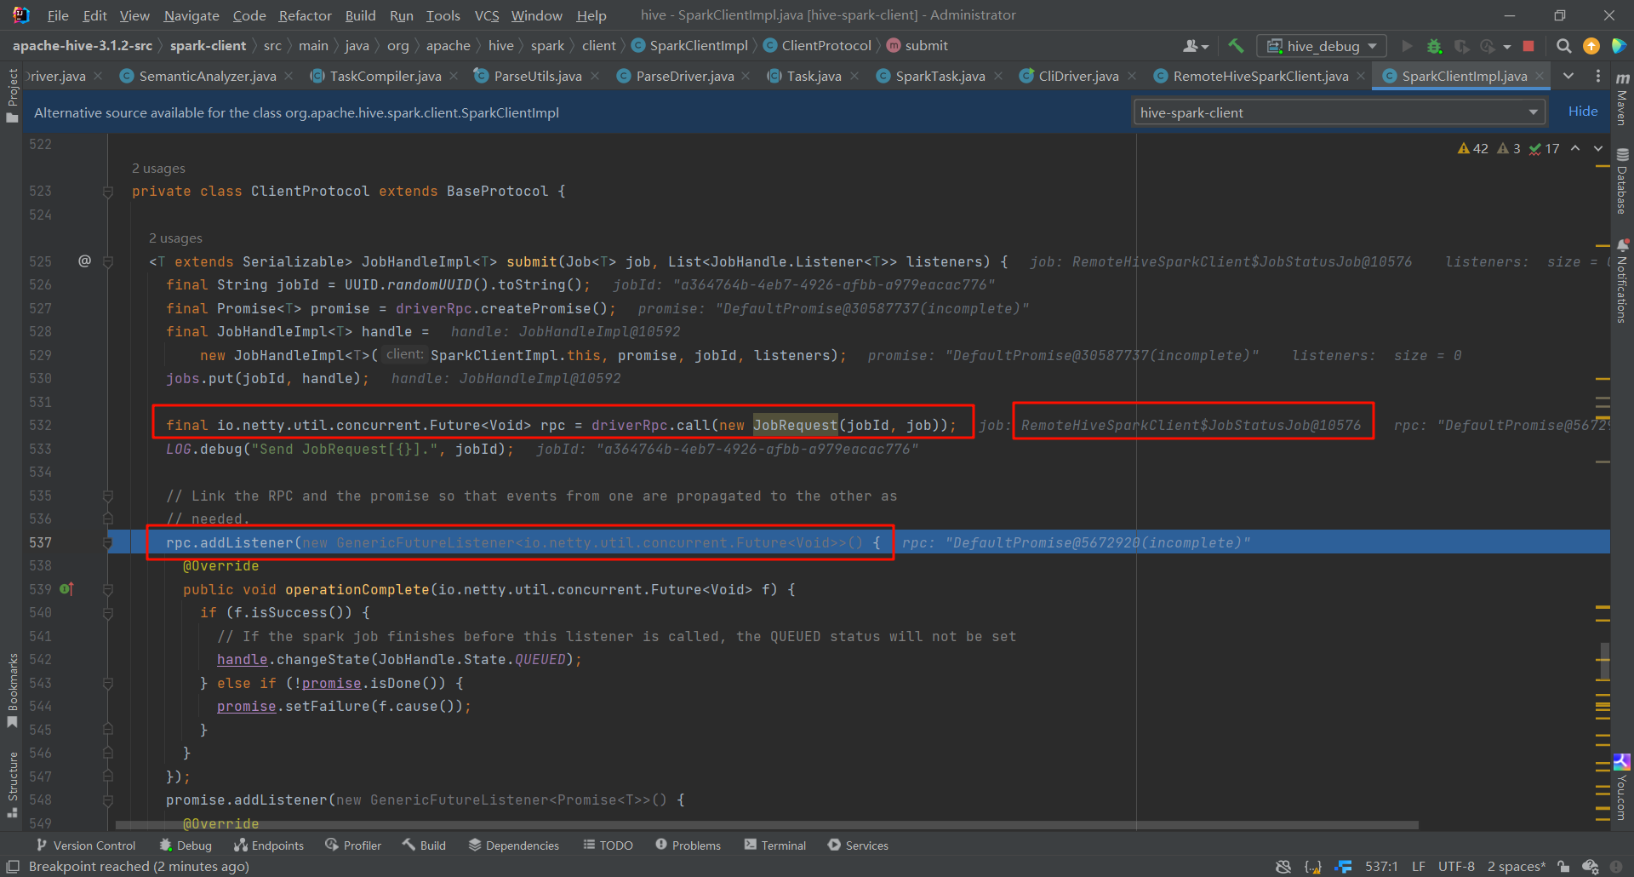Click the blue Flutter-style status bar icon
The width and height of the screenshot is (1634, 877).
tap(1345, 867)
